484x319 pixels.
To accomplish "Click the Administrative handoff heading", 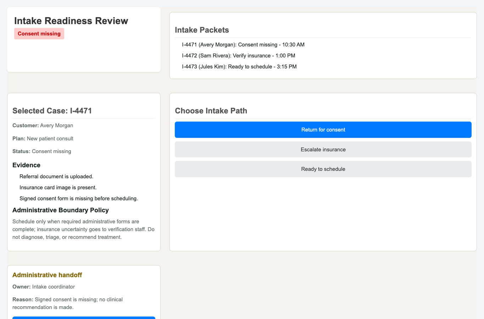I will click(47, 275).
